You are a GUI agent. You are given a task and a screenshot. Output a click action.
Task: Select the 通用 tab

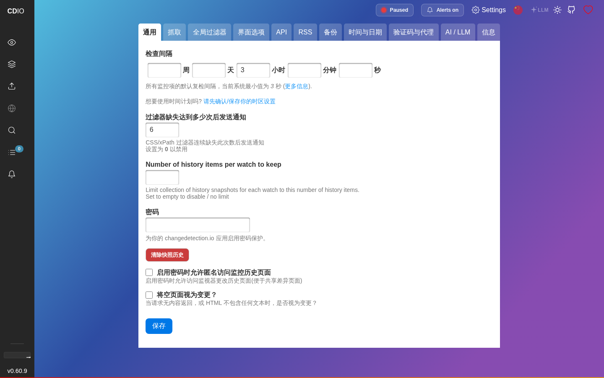pos(150,32)
